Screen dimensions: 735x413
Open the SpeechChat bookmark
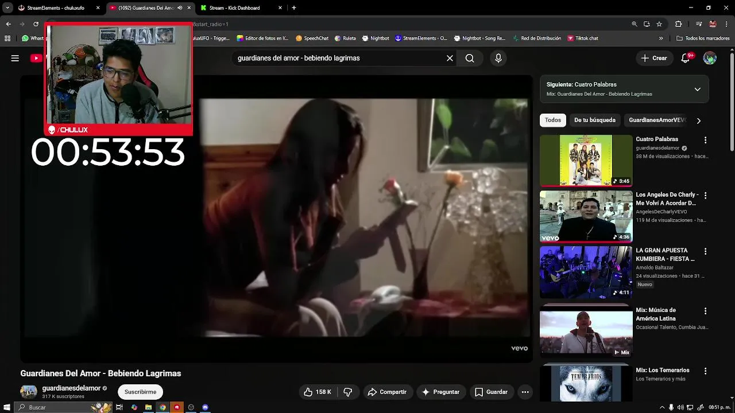point(312,38)
